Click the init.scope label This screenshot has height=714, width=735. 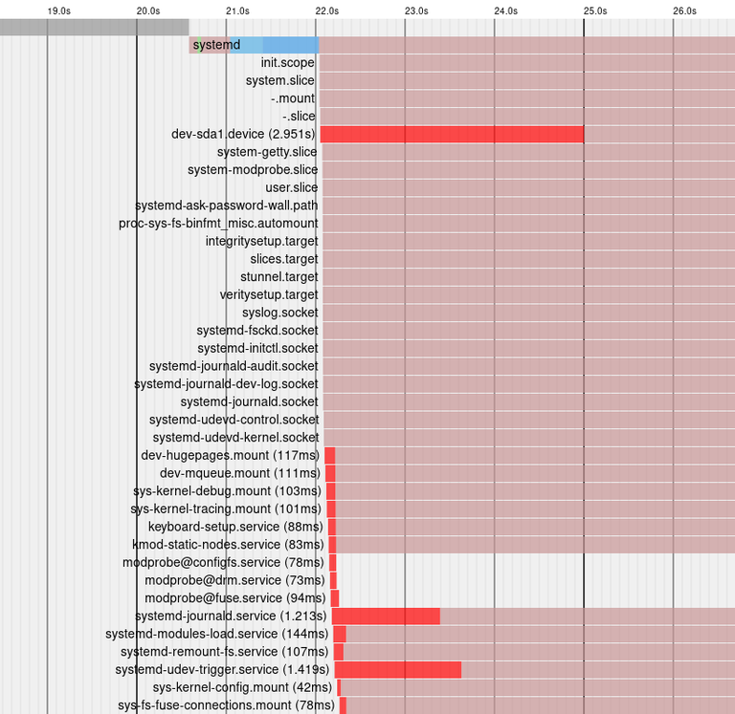point(287,63)
